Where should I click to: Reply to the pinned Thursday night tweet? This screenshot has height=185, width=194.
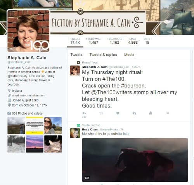coord(84,113)
